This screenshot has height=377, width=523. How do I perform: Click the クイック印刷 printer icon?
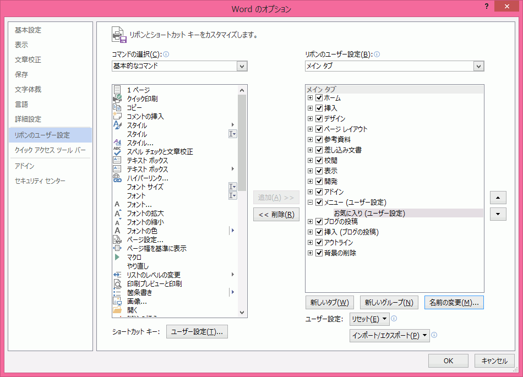click(117, 99)
